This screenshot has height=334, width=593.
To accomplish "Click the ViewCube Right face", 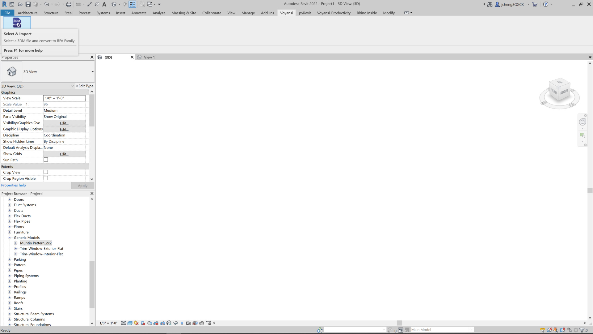I will click(564, 92).
